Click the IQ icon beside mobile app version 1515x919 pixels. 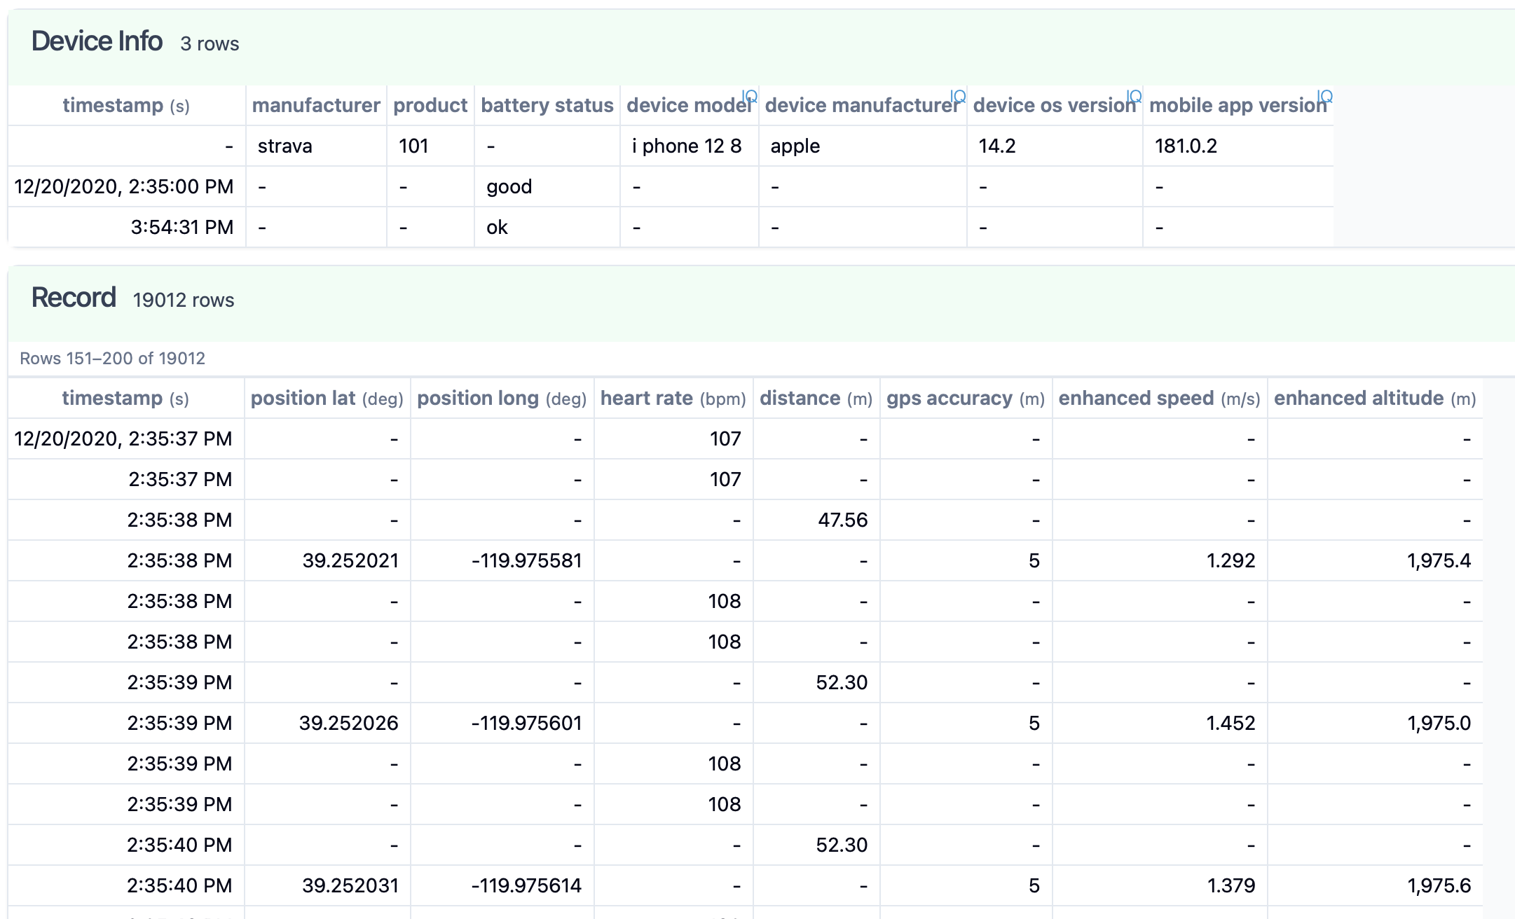click(1324, 97)
